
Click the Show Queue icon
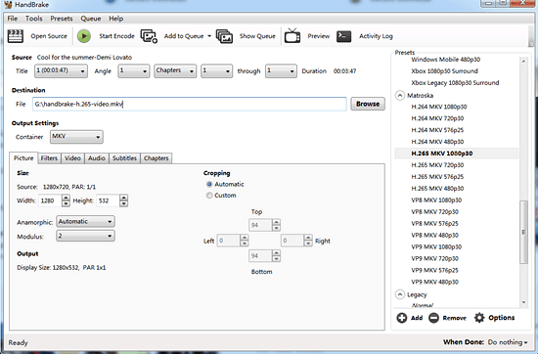pos(224,36)
